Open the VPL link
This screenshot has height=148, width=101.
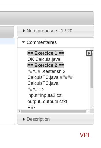[x=85, y=135]
